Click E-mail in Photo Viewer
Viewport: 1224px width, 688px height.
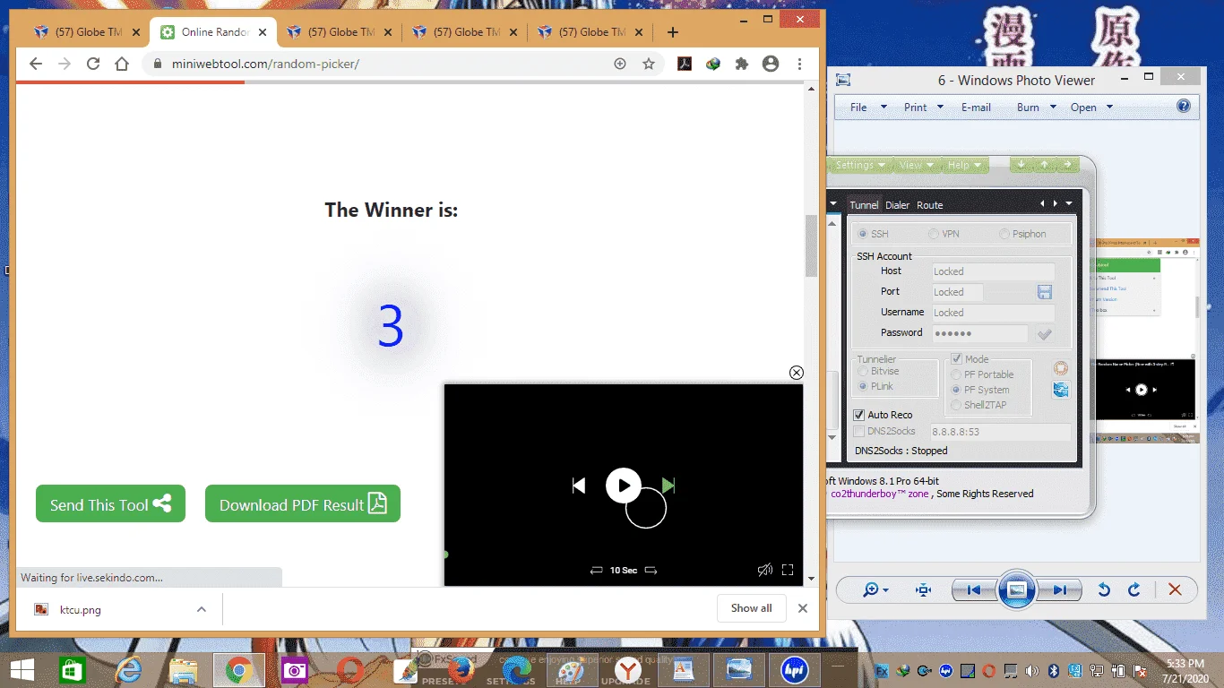click(976, 107)
